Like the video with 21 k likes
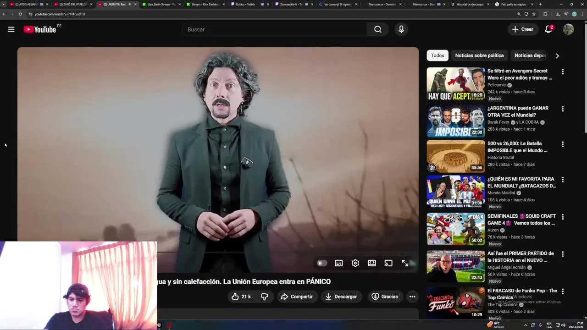The width and height of the screenshot is (587, 330). pos(241,297)
